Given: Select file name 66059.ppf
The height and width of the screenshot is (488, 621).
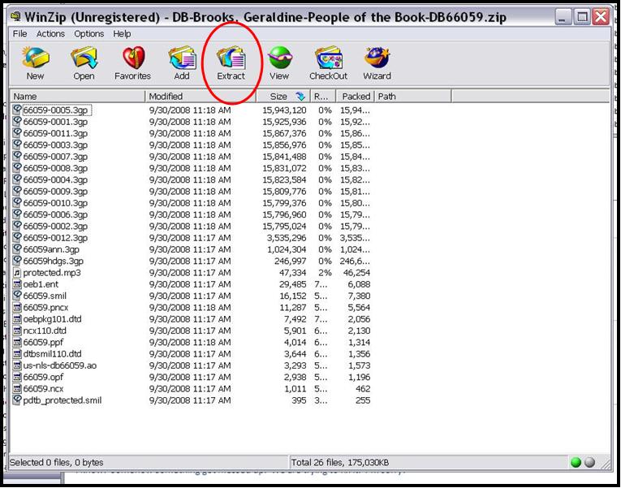Looking at the screenshot, I should coord(43,342).
